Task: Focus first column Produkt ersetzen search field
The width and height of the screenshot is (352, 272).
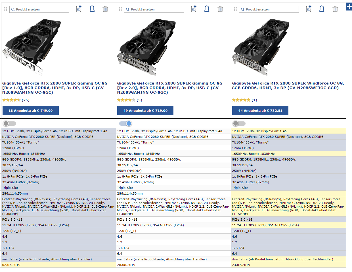Action: tap(39, 9)
